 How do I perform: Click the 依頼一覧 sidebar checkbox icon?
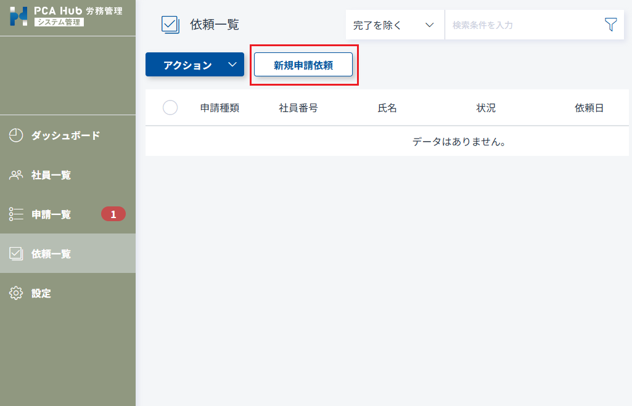(x=16, y=253)
